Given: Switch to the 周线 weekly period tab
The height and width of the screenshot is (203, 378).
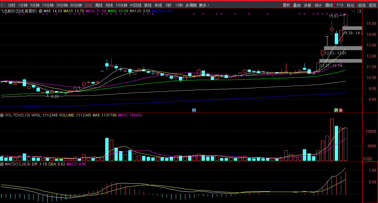Looking at the screenshot, I should coord(98,5).
